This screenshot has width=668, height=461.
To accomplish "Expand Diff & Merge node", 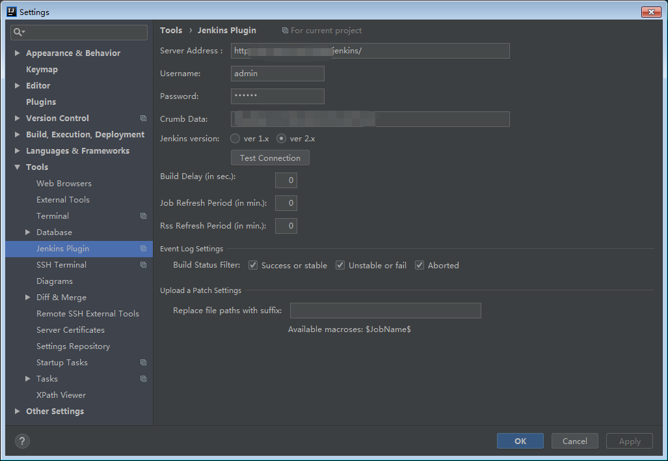I will (x=28, y=297).
